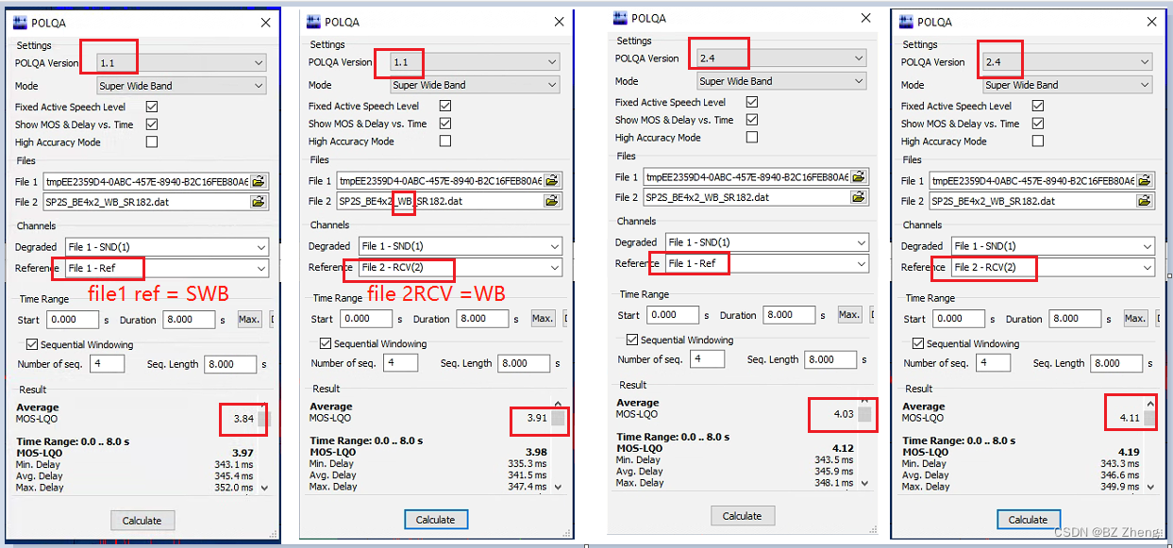
Task: Click the average MOS-LQO value 3.91
Action: pyautogui.click(x=538, y=418)
